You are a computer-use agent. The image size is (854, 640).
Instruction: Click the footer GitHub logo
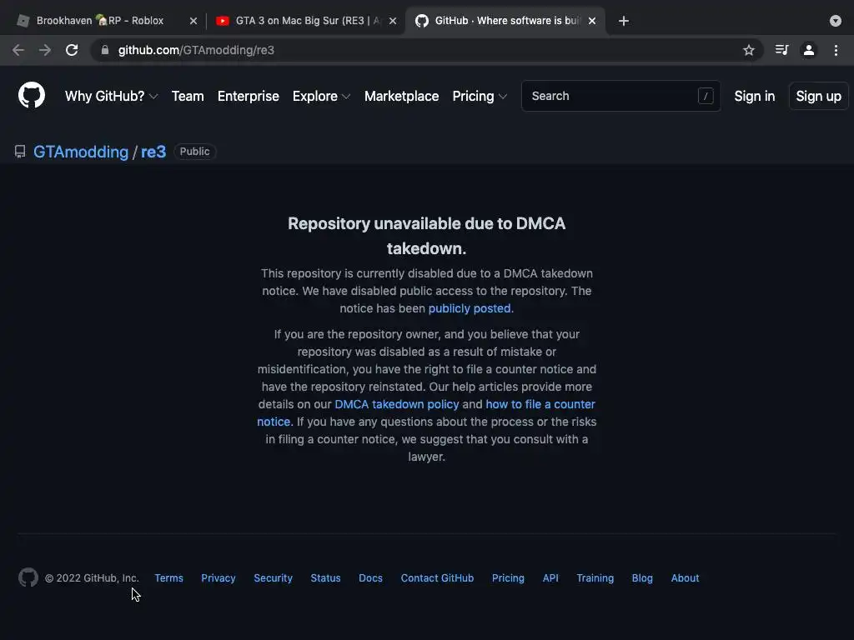coord(28,577)
